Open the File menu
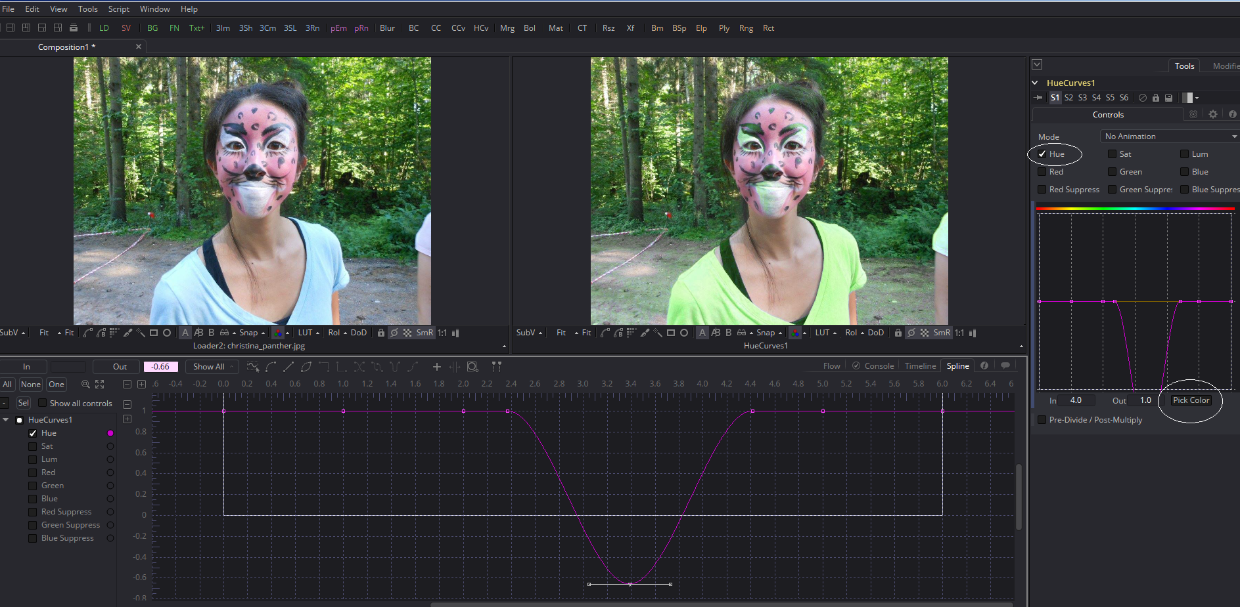 (x=9, y=9)
